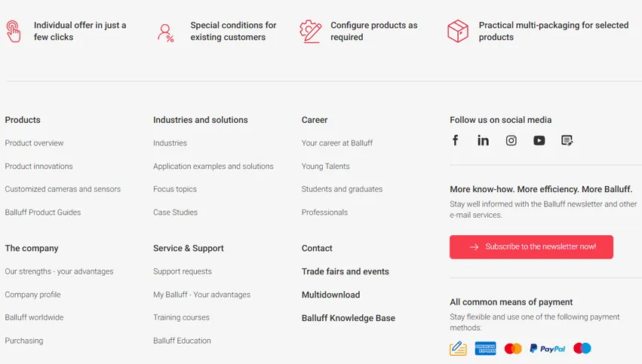Visit the YouTube channel icon
642x364 pixels.
click(x=539, y=140)
